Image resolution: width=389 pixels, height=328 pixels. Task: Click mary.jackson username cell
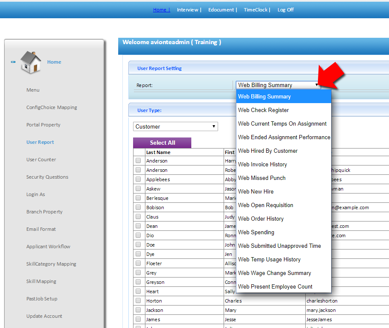(321, 310)
